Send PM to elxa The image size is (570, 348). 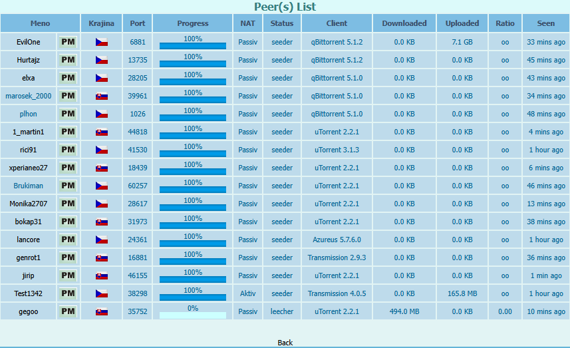pyautogui.click(x=68, y=78)
